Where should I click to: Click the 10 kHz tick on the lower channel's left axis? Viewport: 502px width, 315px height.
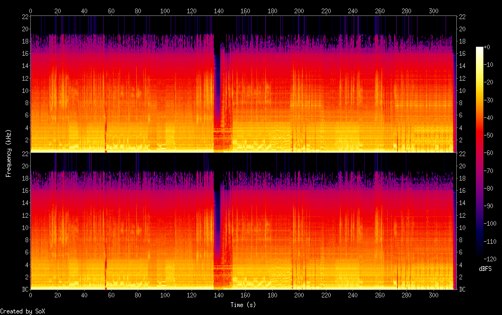click(24, 228)
